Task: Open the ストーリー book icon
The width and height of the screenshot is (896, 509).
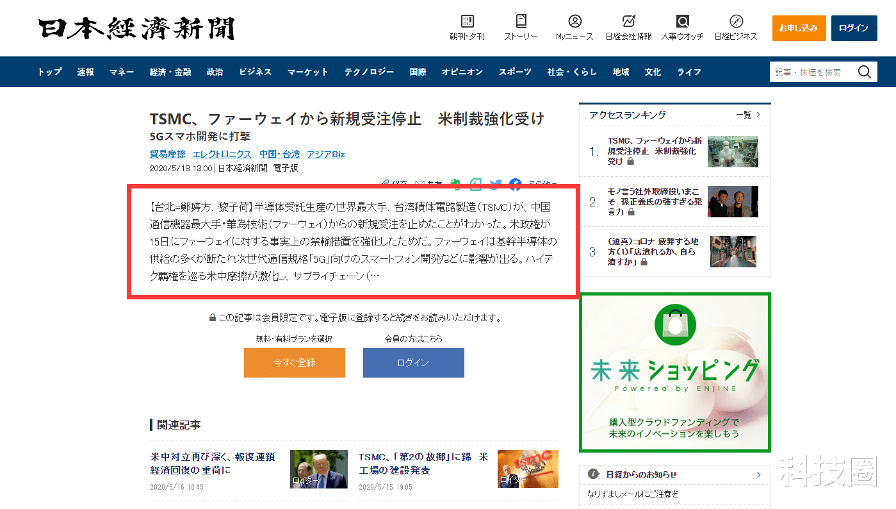Action: tap(521, 28)
